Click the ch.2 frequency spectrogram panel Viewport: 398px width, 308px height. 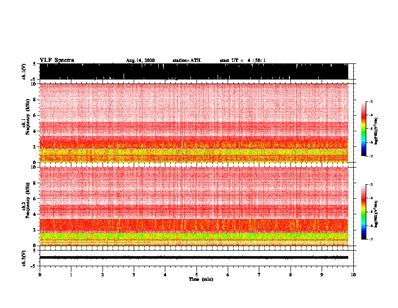tap(194, 206)
